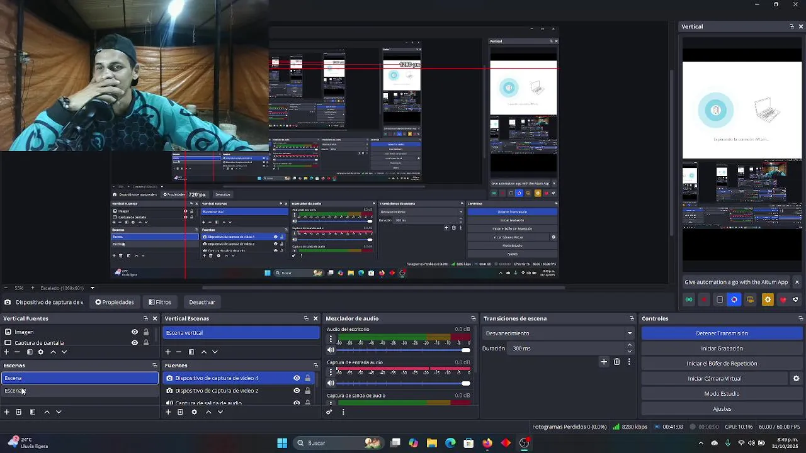The image size is (806, 453).
Task: Hide the Imagen source
Action: 135,332
